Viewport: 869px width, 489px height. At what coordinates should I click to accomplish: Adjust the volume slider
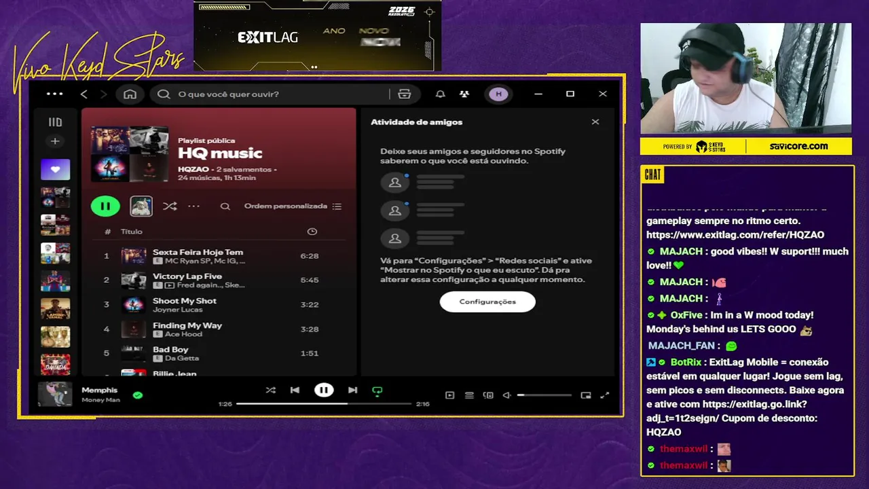pyautogui.click(x=544, y=395)
